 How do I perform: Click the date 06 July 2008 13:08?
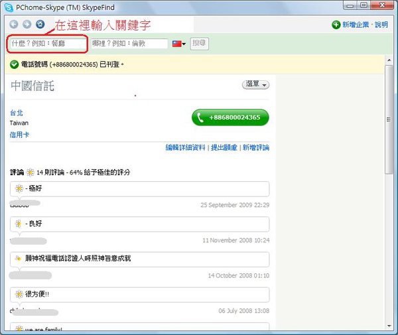pyautogui.click(x=243, y=311)
